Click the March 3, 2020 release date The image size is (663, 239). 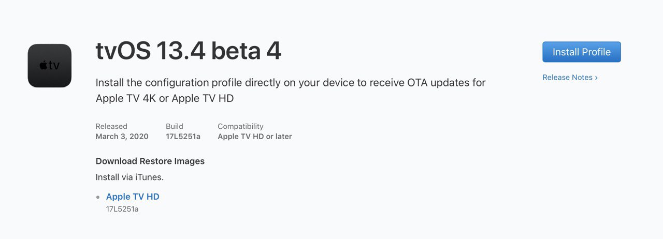click(x=122, y=137)
